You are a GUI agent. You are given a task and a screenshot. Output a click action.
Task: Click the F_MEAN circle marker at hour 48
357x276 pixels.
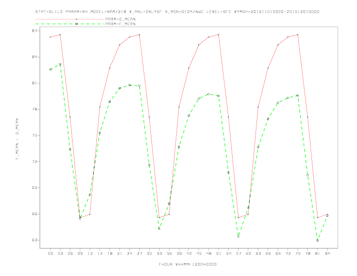coord(209,94)
